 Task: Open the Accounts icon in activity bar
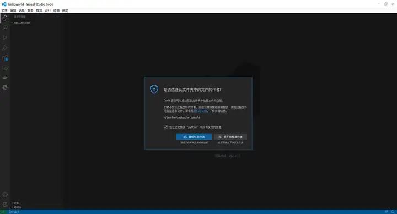tap(5, 195)
